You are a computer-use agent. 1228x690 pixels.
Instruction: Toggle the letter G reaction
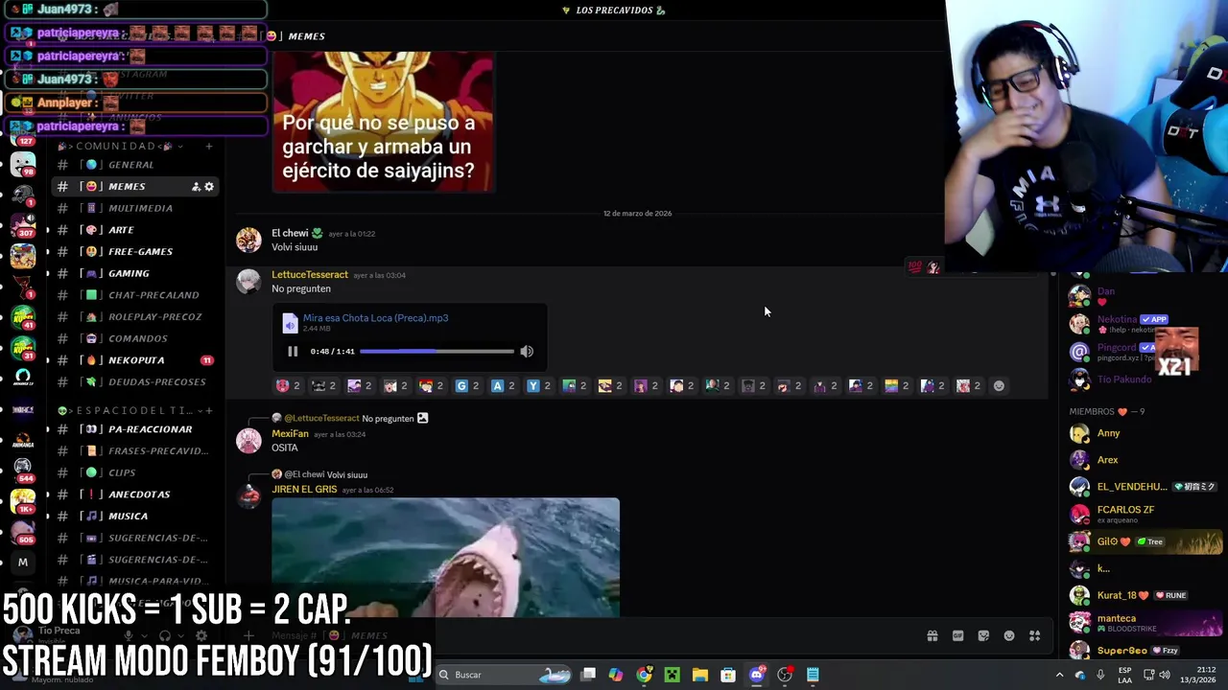pyautogui.click(x=467, y=385)
